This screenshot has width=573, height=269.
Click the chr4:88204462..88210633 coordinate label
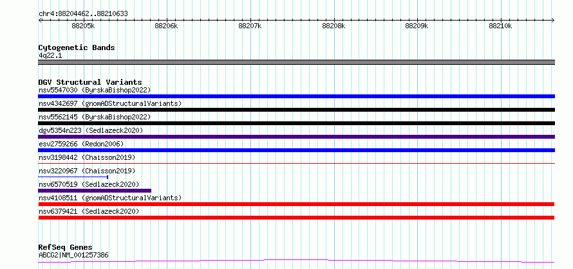pyautogui.click(x=83, y=14)
